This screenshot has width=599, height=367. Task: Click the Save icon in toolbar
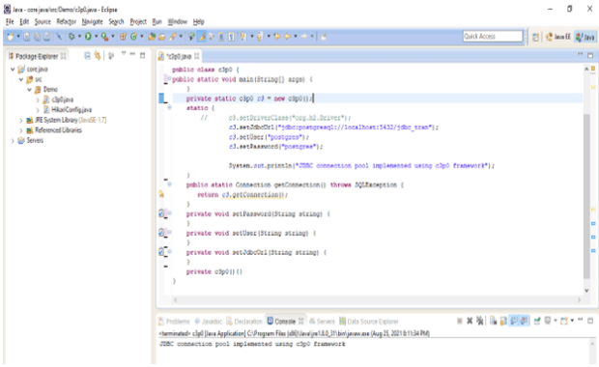click(26, 37)
